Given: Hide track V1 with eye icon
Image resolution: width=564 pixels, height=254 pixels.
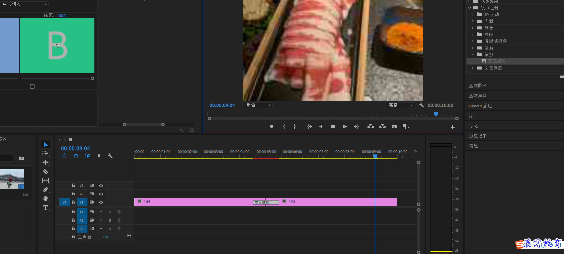Looking at the screenshot, I should (x=101, y=202).
